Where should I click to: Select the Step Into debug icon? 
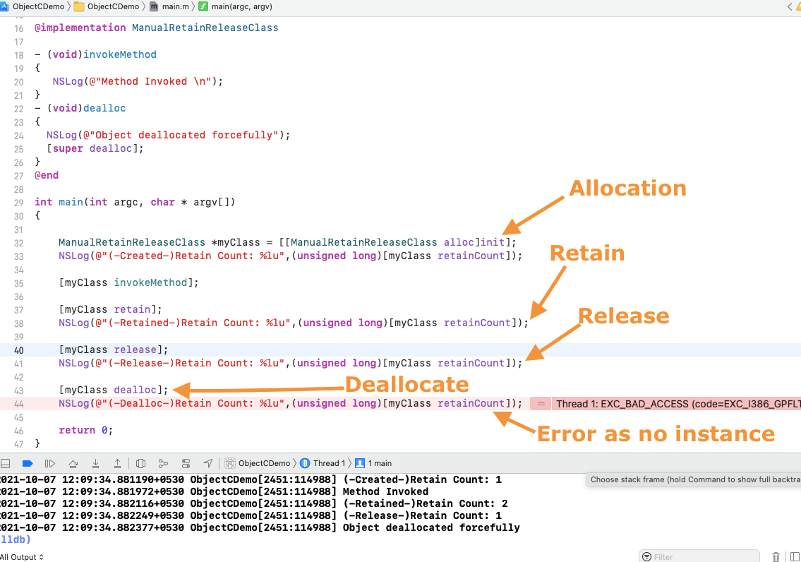tap(95, 463)
